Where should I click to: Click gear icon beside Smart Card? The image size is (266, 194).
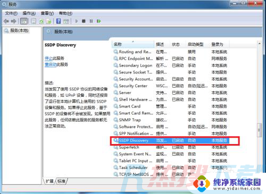click(x=116, y=106)
